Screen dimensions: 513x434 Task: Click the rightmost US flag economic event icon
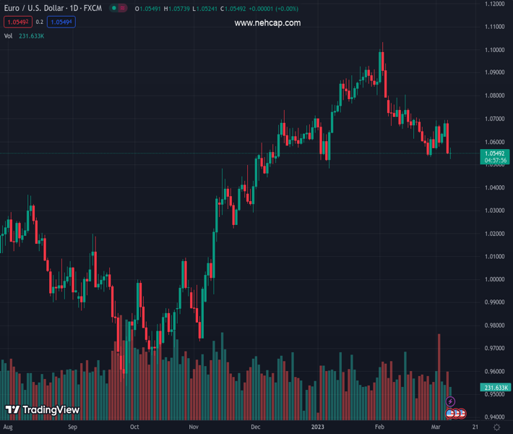462,414
